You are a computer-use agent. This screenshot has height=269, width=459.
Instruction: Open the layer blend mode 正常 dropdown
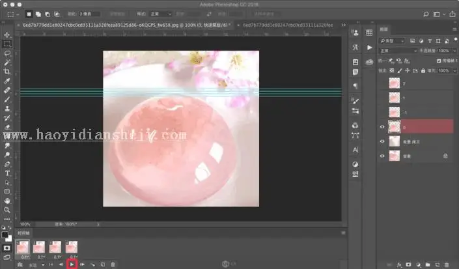[398, 51]
